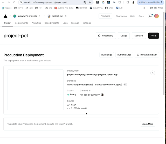
Task: Open the 노션 bookmark
Action: click(119, 8)
